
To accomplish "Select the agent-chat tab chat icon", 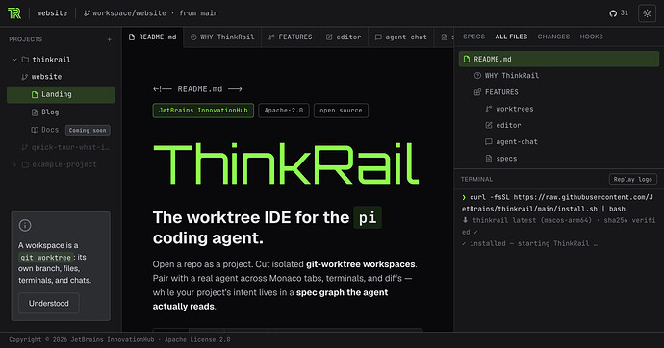I will pos(378,37).
